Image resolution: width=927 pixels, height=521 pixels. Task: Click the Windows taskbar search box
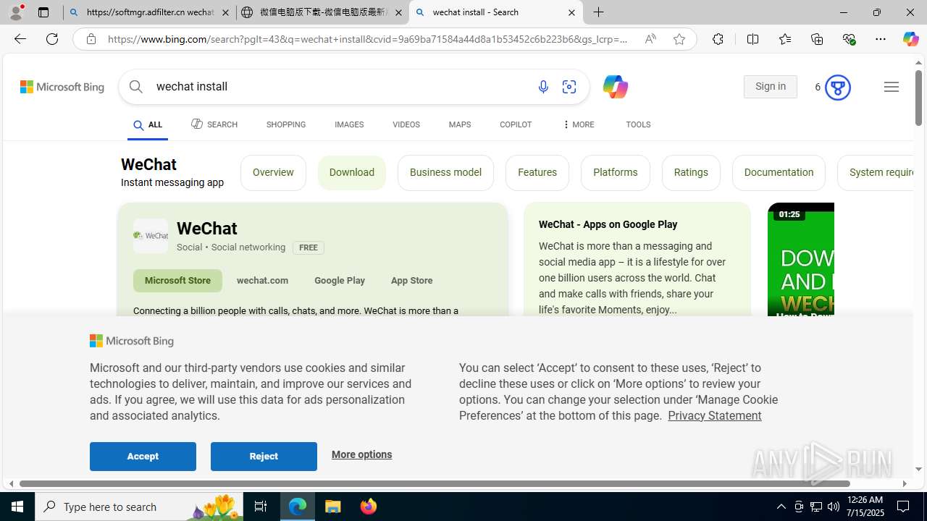138,507
